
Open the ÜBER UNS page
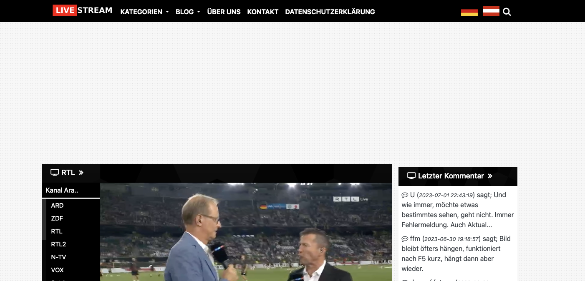tap(224, 12)
